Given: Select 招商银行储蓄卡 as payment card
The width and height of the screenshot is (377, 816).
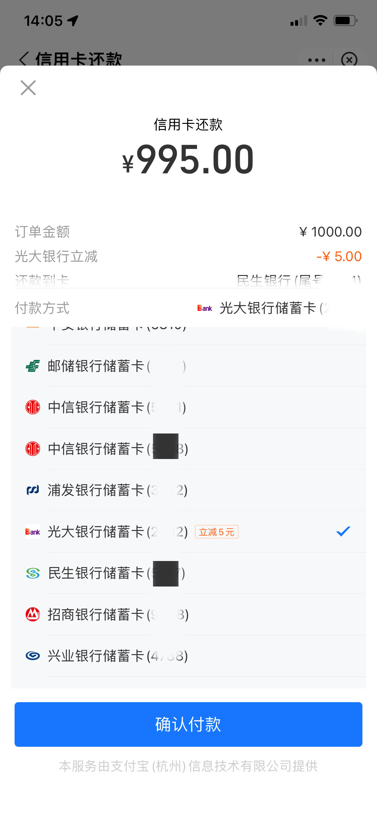Looking at the screenshot, I should [x=188, y=614].
